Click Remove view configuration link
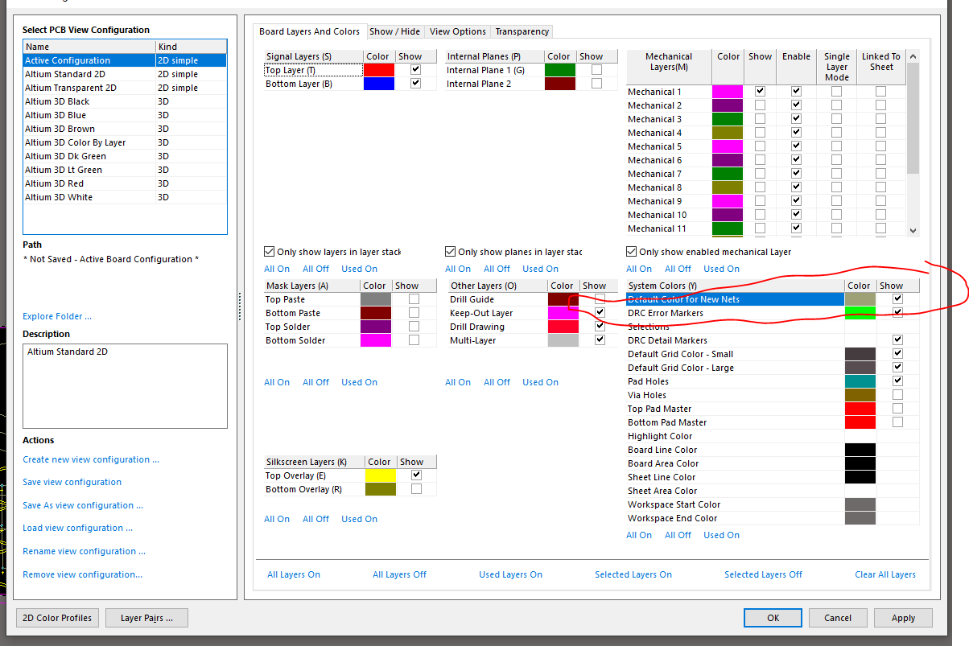This screenshot has height=646, width=969. coord(83,574)
